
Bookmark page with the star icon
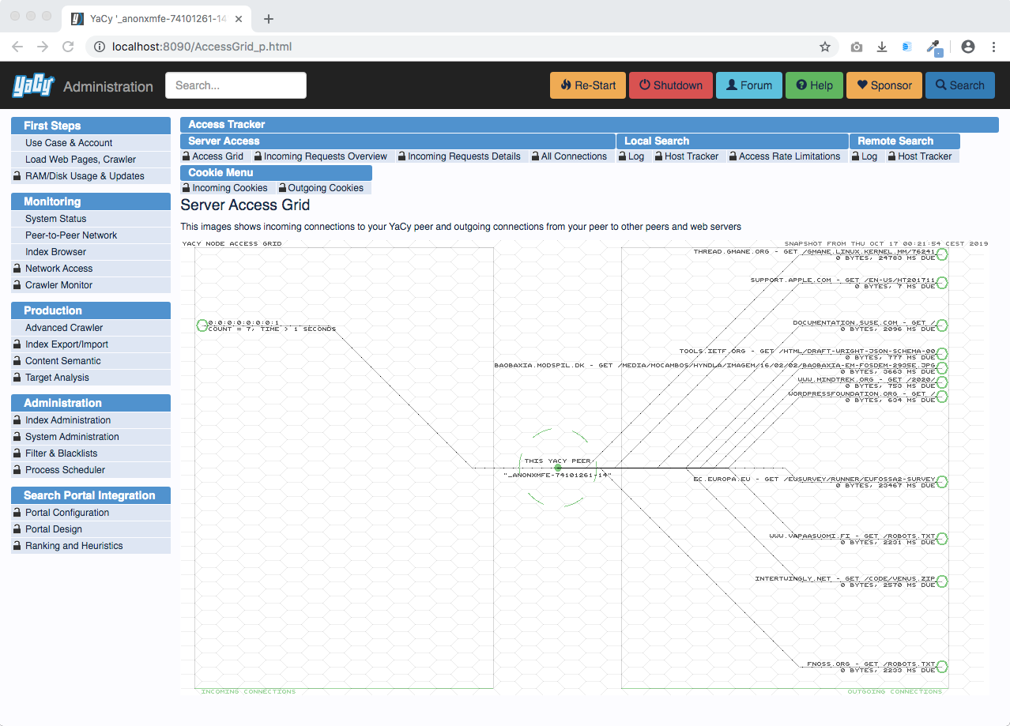(825, 47)
